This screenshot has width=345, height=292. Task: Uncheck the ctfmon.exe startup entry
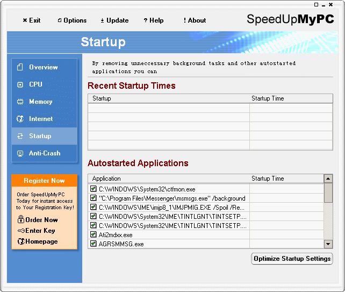(94, 189)
